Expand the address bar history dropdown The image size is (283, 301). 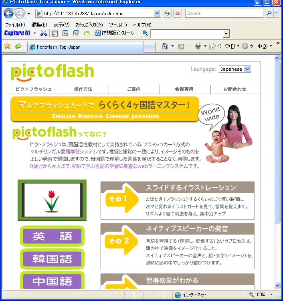pyautogui.click(x=158, y=13)
